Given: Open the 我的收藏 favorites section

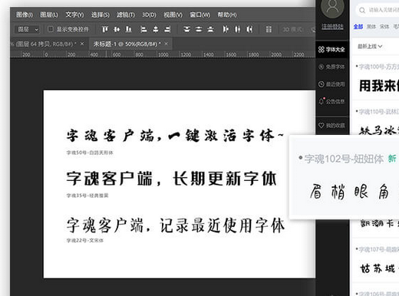Looking at the screenshot, I should coord(332,126).
